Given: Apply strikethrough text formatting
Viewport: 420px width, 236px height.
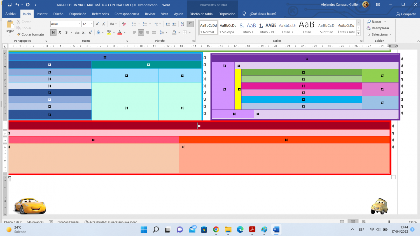Looking at the screenshot, I should click(77, 32).
